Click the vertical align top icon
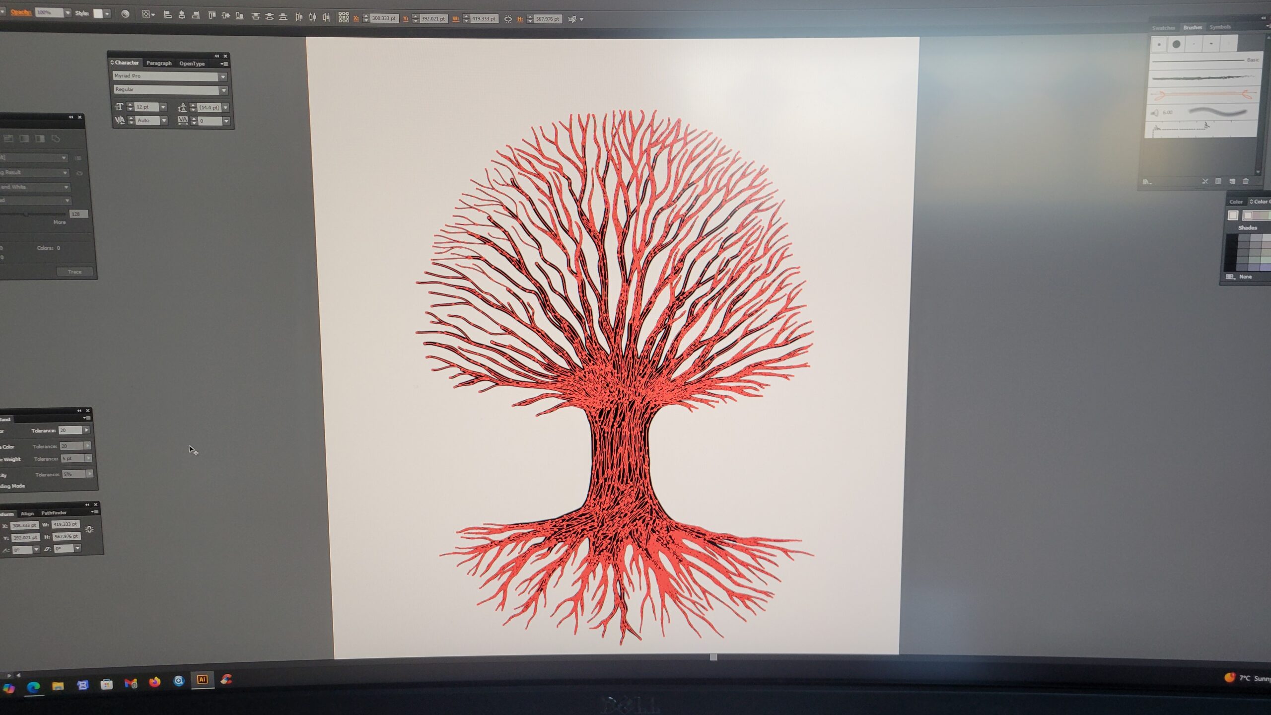The width and height of the screenshot is (1271, 715). click(212, 15)
